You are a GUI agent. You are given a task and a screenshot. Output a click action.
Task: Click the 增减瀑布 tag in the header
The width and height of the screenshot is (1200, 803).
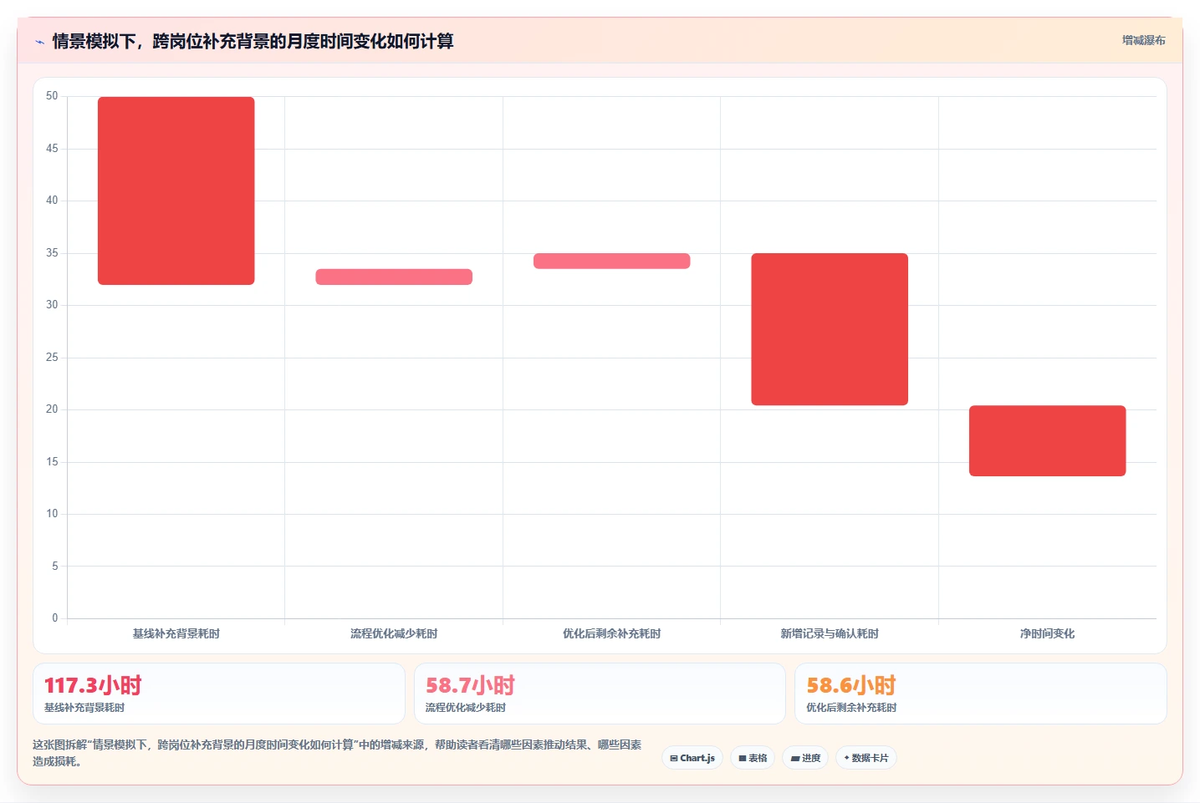click(1143, 40)
